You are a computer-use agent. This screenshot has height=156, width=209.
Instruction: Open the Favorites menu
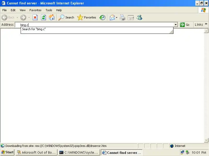36,10
